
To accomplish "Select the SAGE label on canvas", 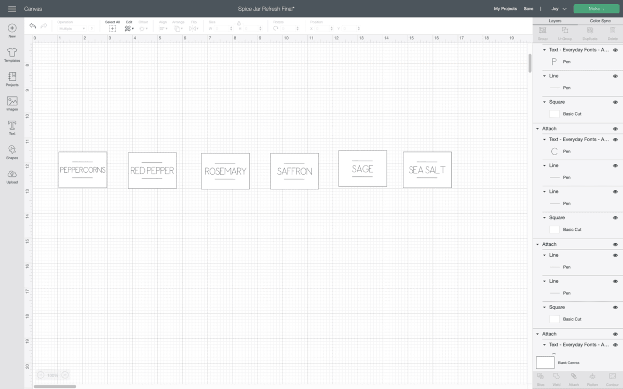I will 362,169.
